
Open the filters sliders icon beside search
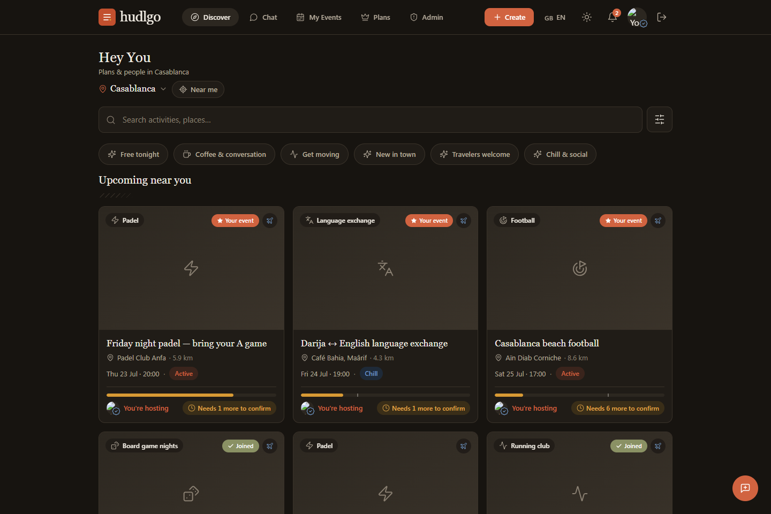(x=660, y=119)
